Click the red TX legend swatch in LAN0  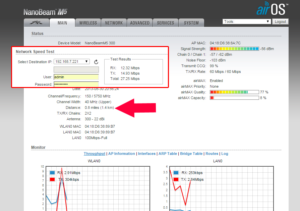176,179
